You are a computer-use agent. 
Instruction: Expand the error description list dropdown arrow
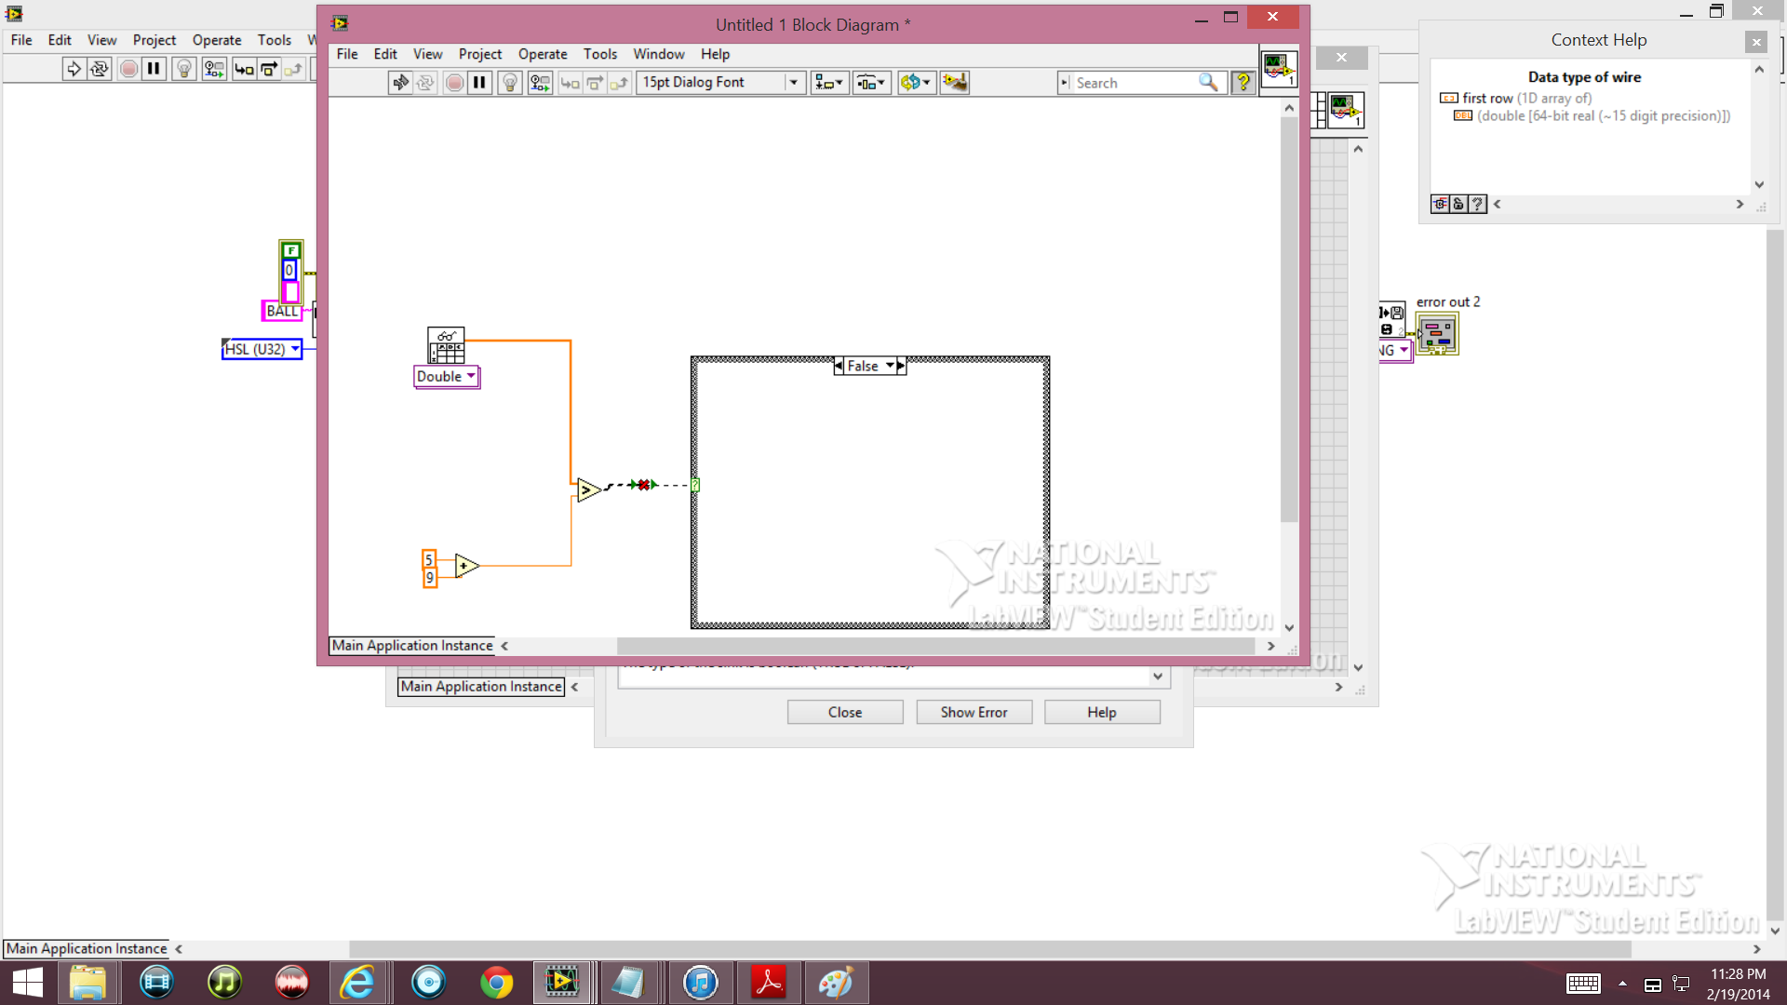[x=1158, y=677]
